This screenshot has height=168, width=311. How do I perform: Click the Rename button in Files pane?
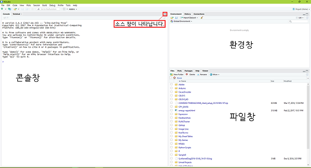pos(202,75)
